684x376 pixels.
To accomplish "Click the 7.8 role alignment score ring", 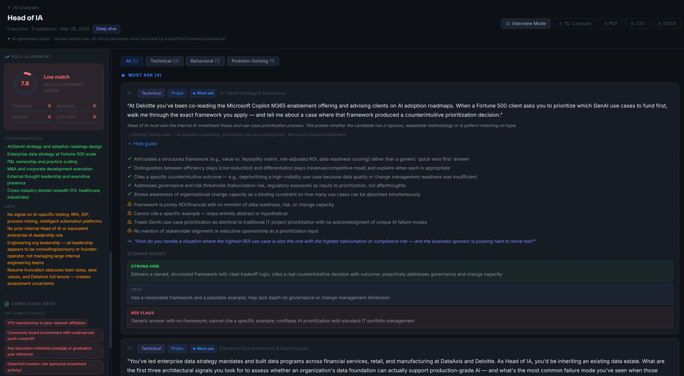I will tap(25, 84).
